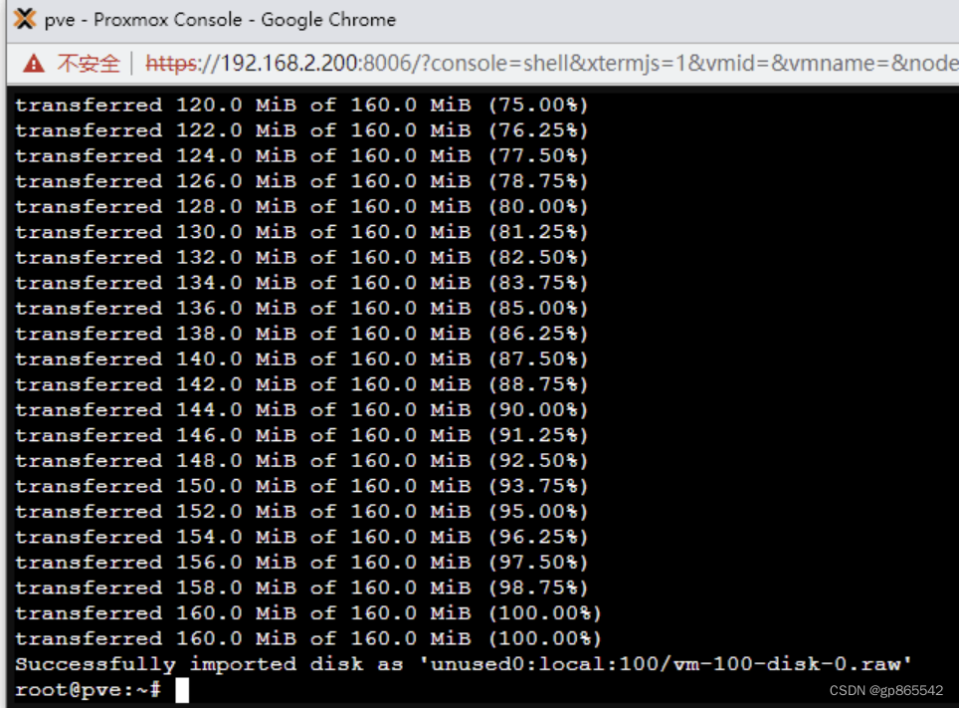The width and height of the screenshot is (959, 708).
Task: Click the 'unused0:local:100/vm-100-disk-0.raw' text
Action: (665, 664)
